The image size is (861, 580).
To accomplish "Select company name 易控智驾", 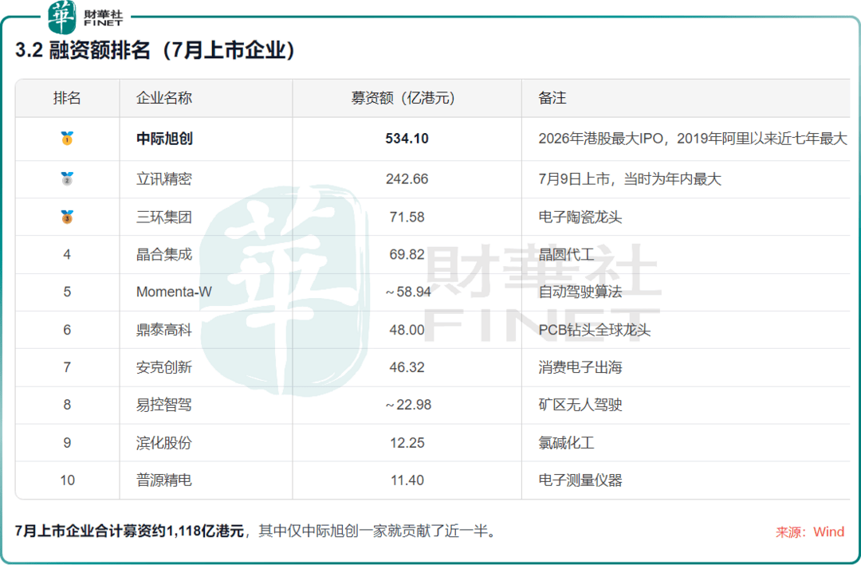I will [x=164, y=405].
